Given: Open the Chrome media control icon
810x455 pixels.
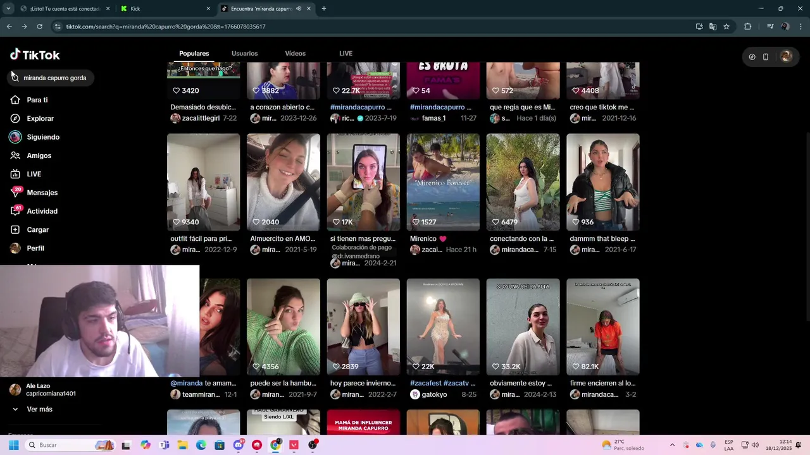Looking at the screenshot, I should click(x=770, y=27).
